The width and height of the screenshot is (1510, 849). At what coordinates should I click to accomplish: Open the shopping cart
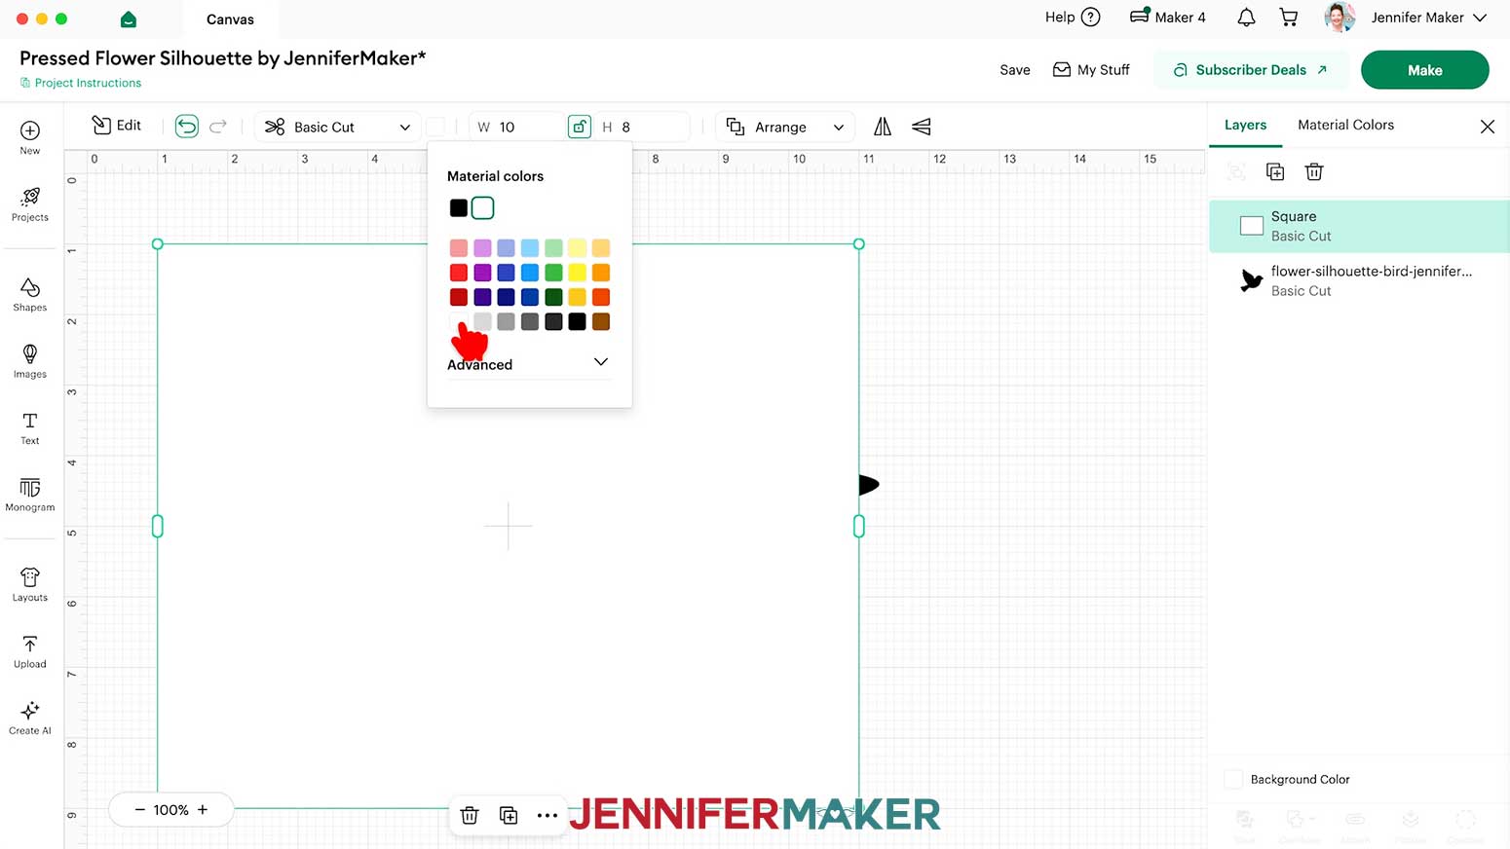tap(1289, 18)
